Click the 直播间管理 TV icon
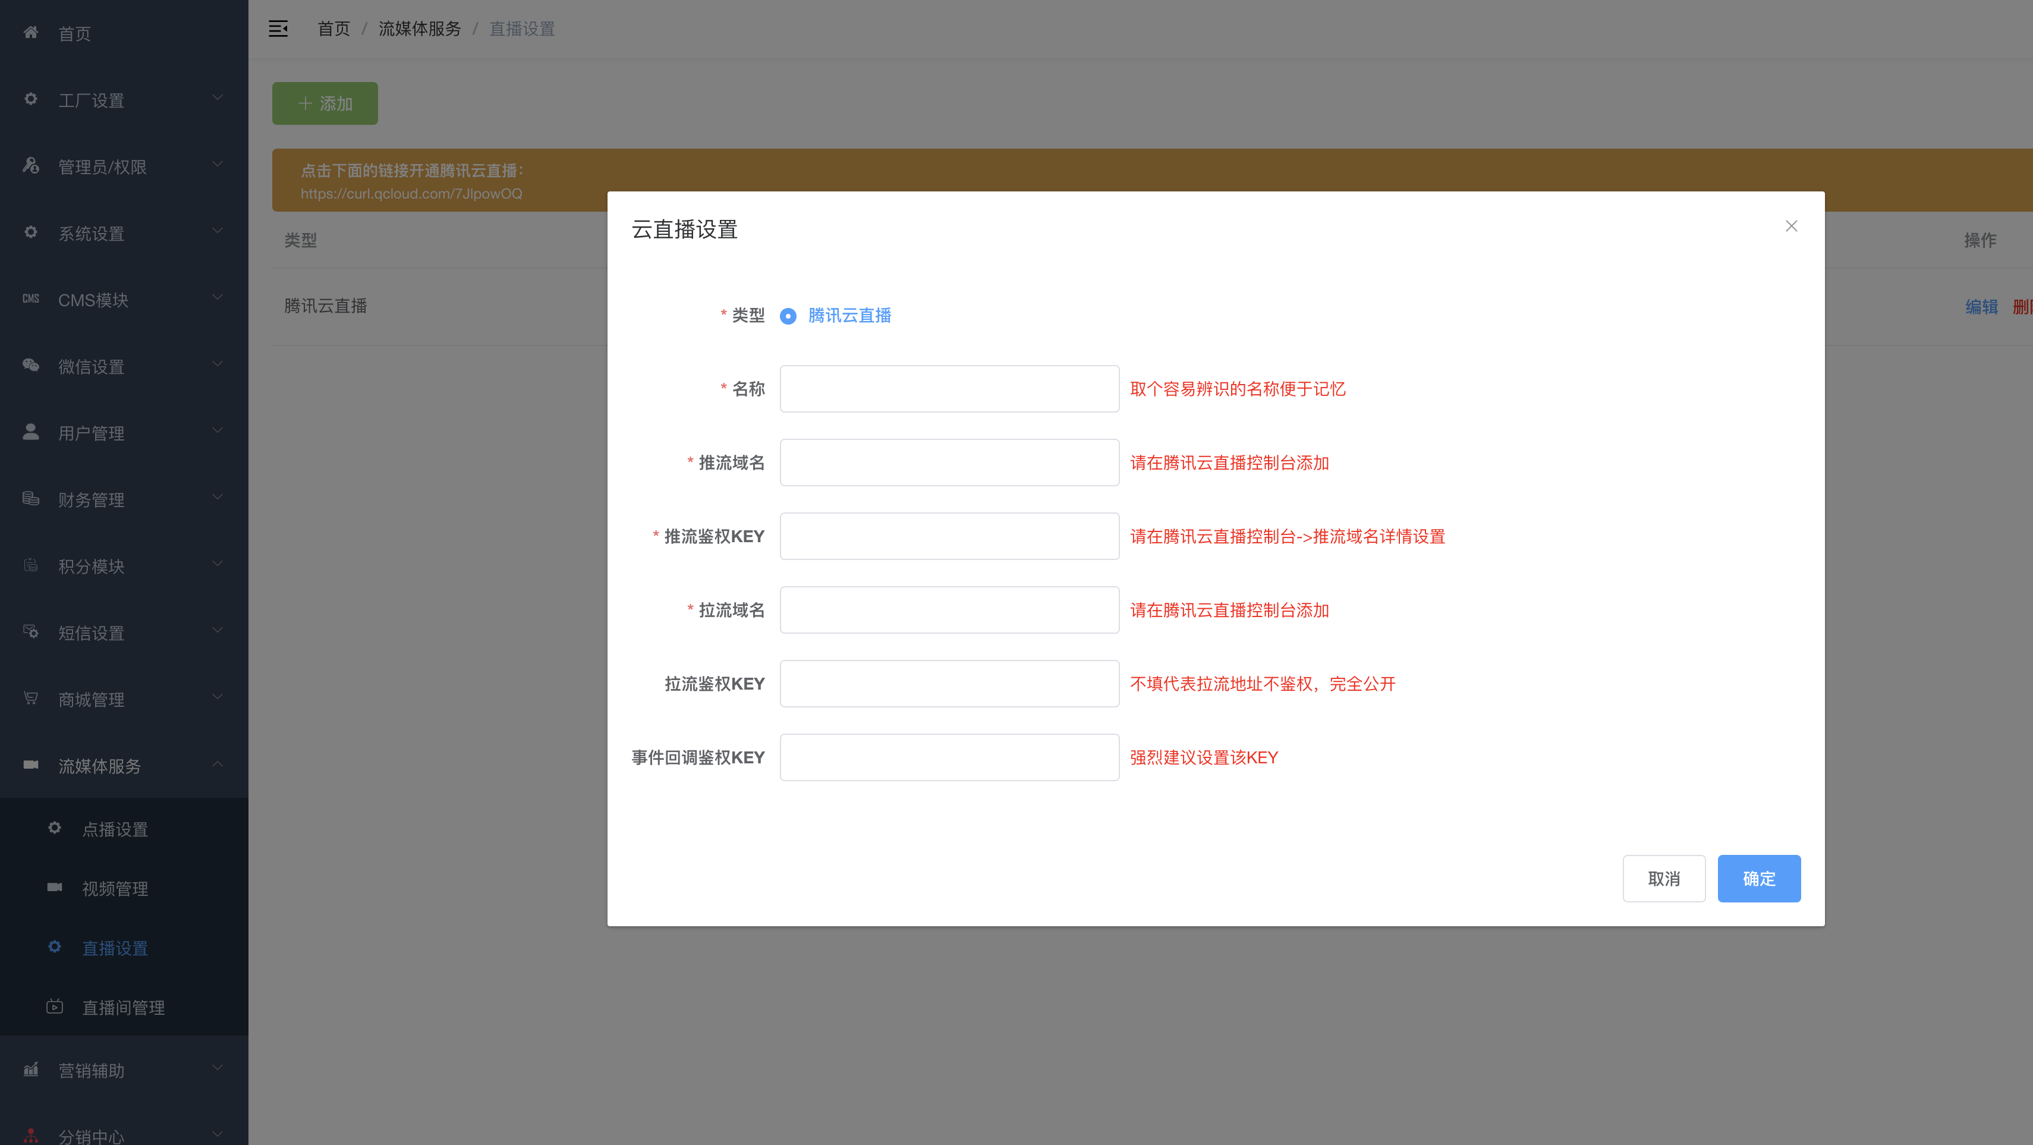 (x=55, y=1006)
